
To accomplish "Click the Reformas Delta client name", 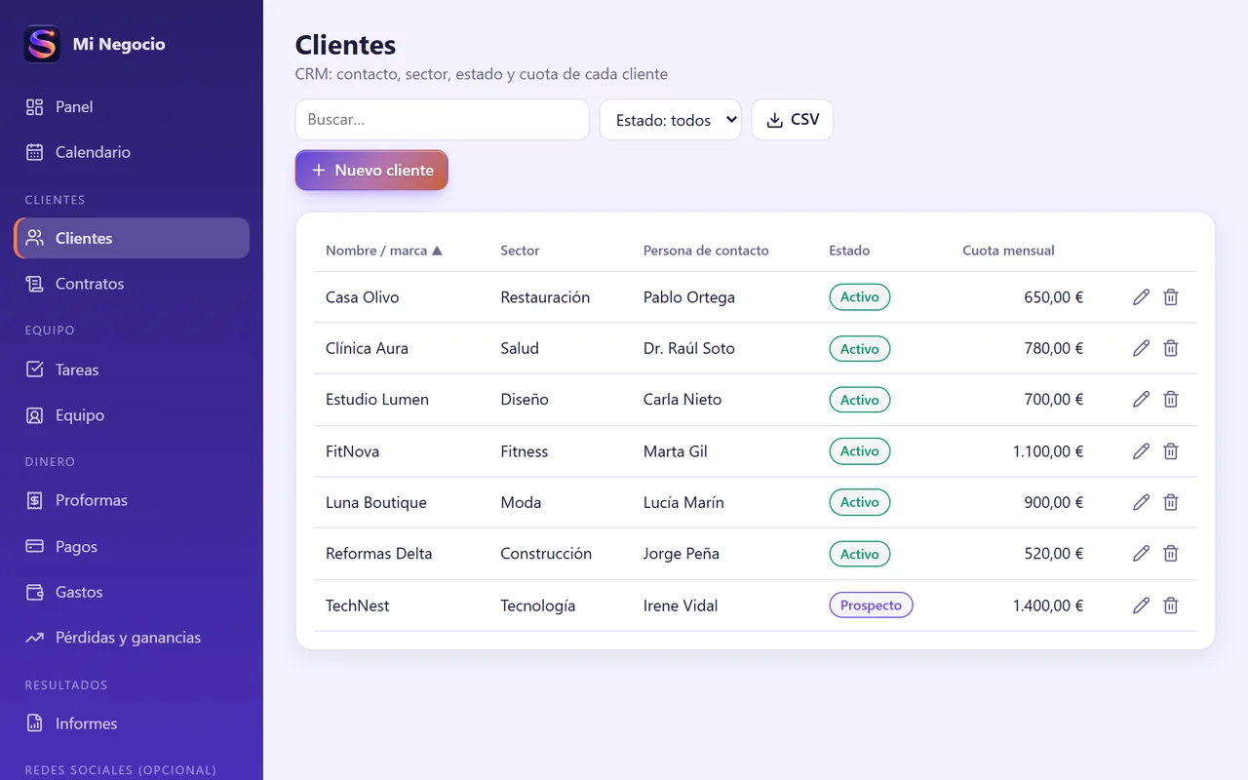I will 378,553.
